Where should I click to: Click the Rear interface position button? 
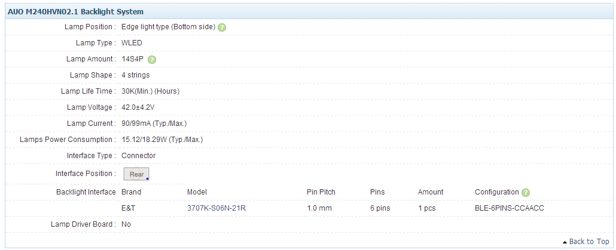coord(136,174)
